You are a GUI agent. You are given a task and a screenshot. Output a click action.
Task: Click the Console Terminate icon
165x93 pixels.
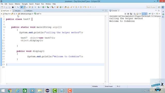tap(125, 14)
